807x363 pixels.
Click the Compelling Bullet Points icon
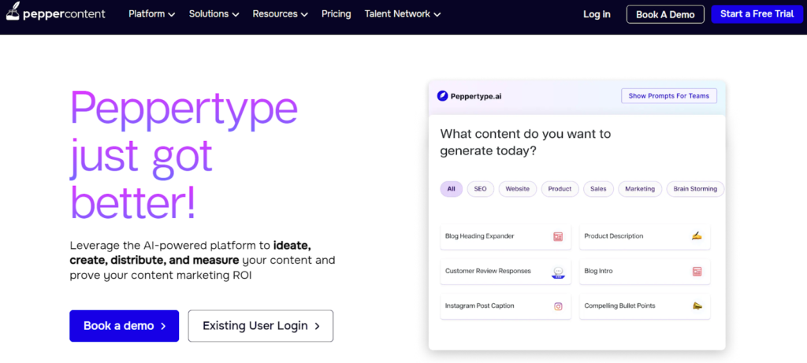697,306
